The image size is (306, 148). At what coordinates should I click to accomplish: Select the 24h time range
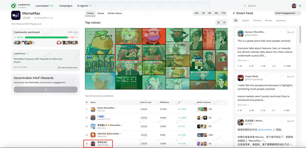pos(197,13)
